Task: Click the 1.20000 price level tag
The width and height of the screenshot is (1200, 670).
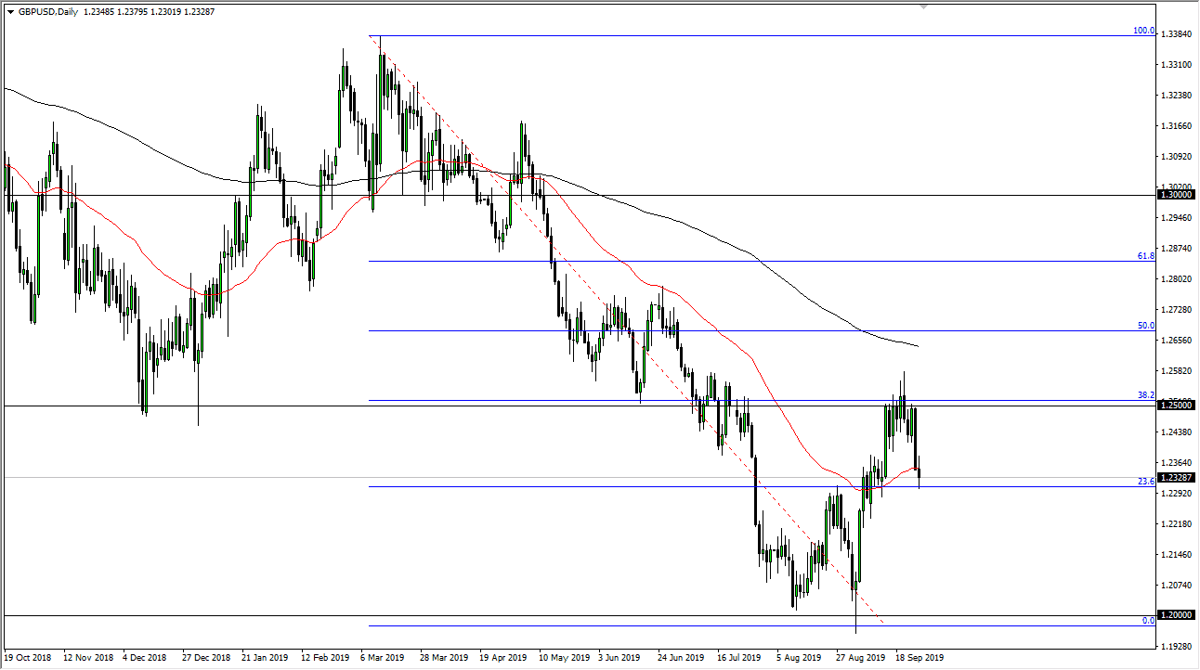Action: click(x=1174, y=614)
